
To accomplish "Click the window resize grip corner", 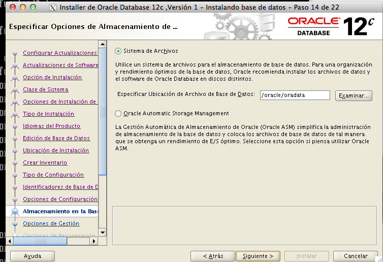I will (379, 259).
